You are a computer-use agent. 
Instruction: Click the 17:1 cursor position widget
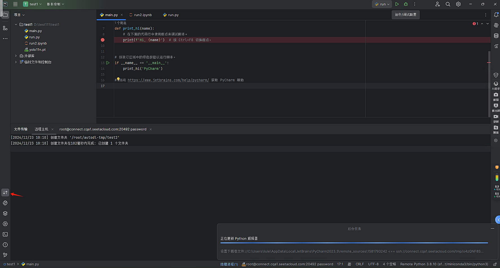point(340,264)
